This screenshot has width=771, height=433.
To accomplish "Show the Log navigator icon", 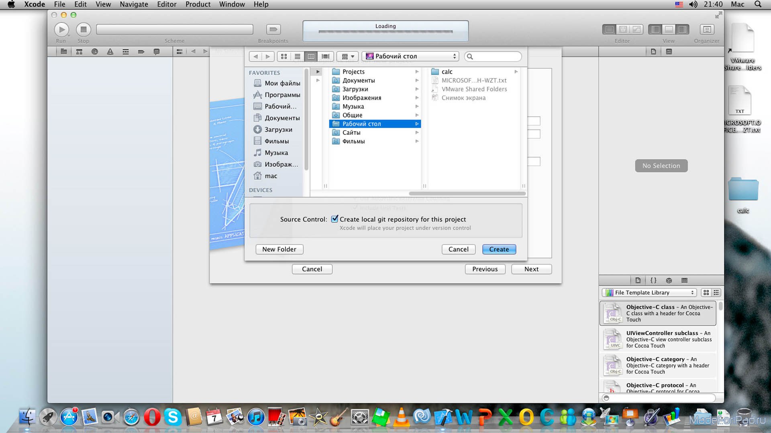I will tap(157, 52).
